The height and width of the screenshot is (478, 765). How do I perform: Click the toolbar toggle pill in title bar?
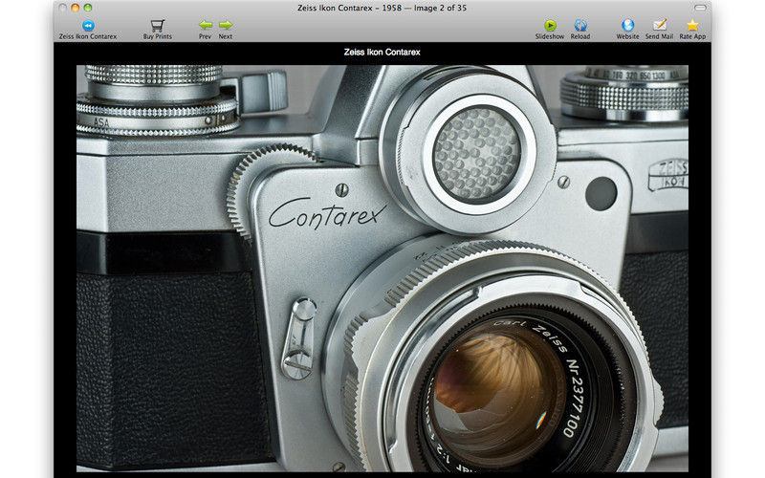tap(700, 8)
